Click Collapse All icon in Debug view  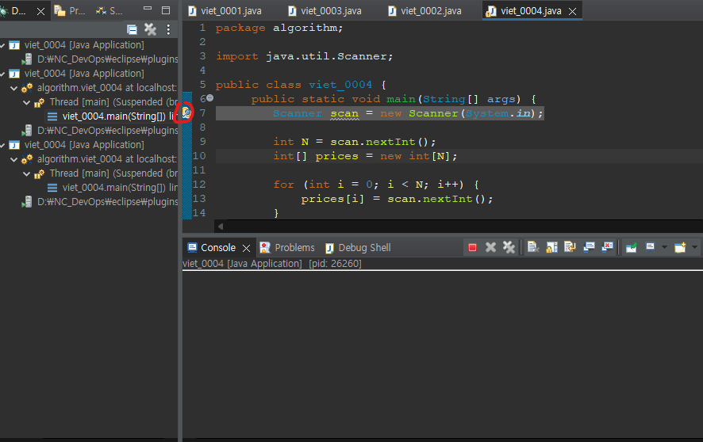(x=133, y=29)
